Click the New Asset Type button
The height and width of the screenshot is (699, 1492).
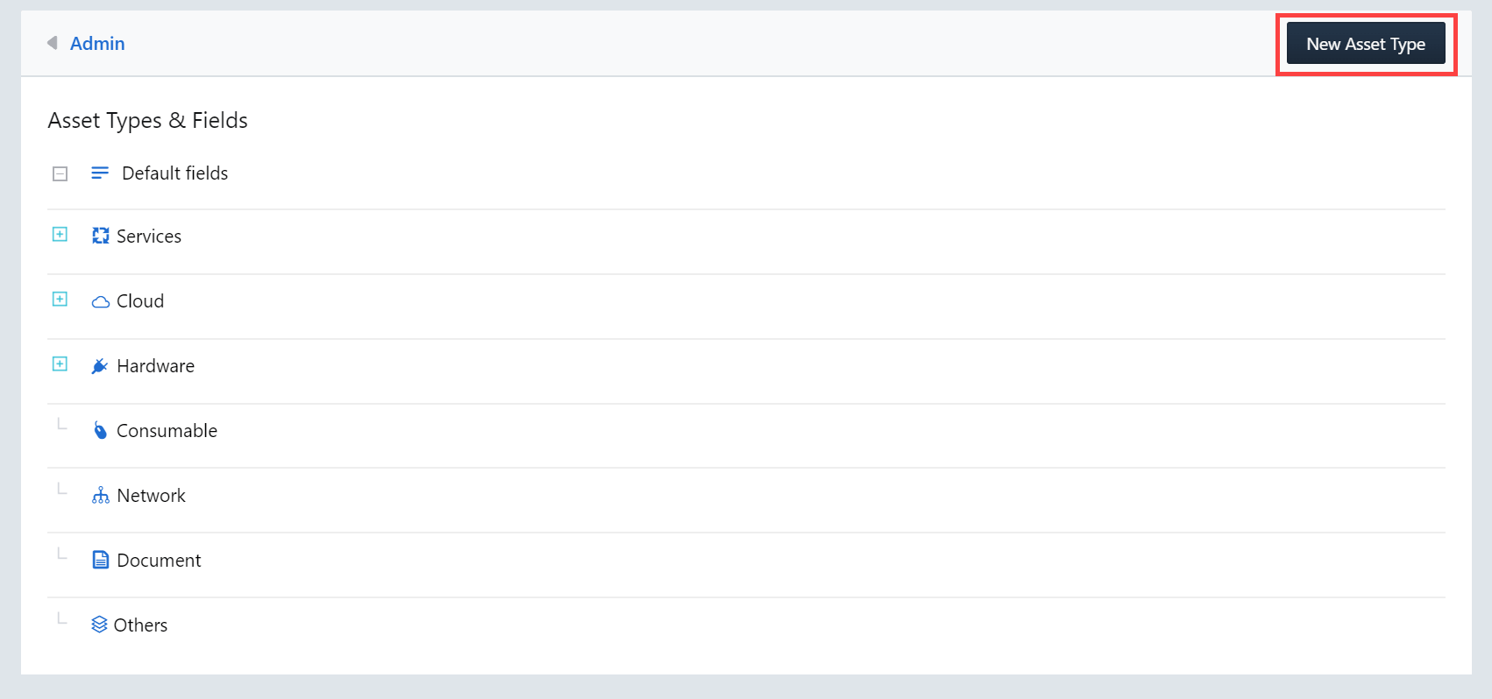[1365, 43]
